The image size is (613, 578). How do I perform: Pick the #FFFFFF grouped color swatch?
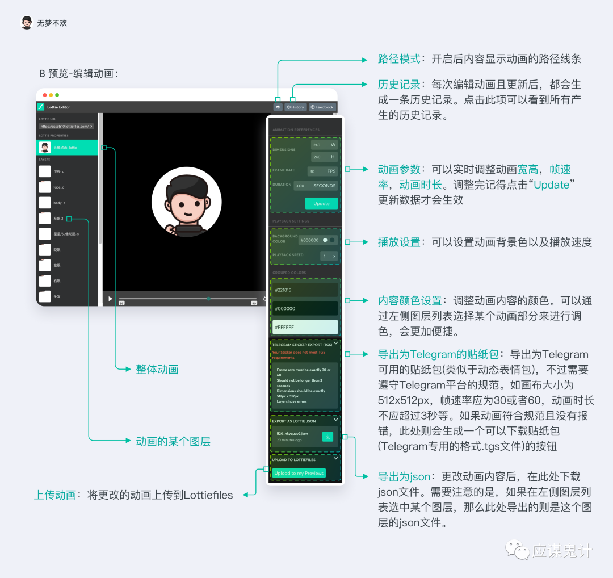[x=305, y=327]
